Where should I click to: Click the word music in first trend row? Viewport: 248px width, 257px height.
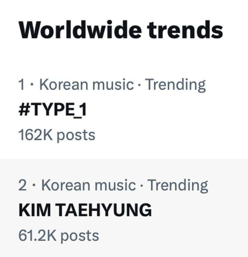point(112,85)
